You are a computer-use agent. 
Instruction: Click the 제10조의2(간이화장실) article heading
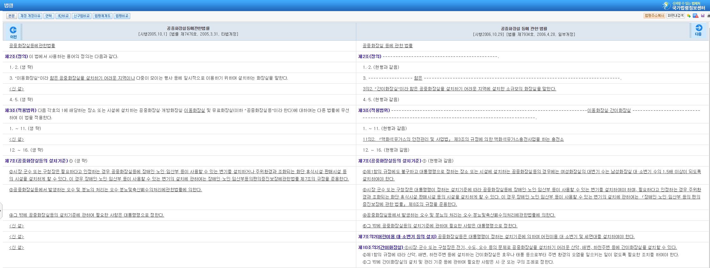380,247
